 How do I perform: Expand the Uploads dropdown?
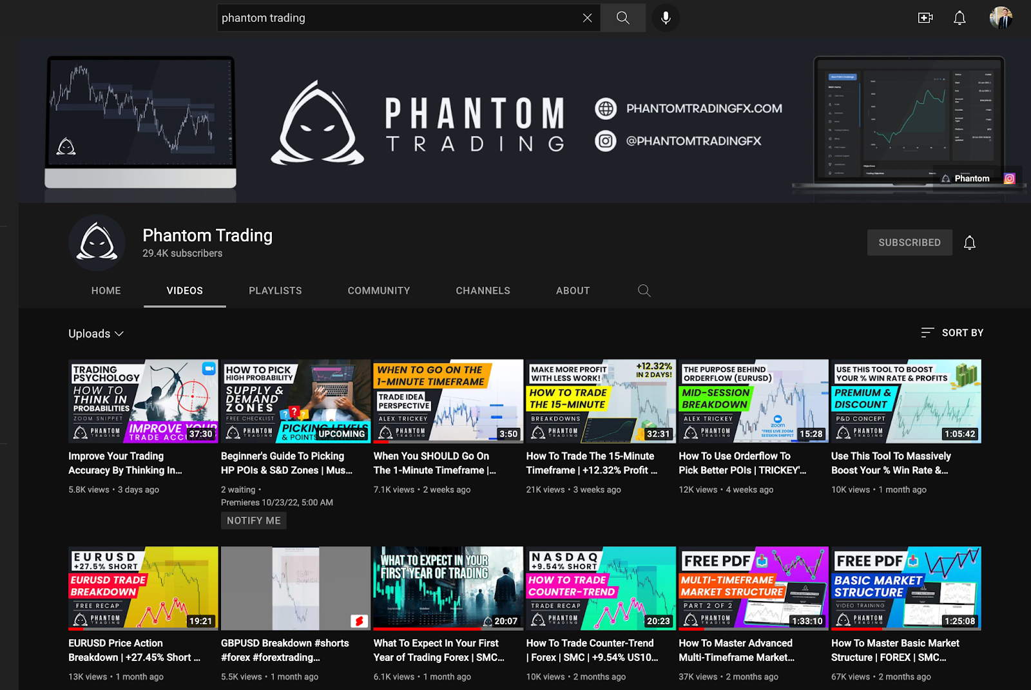pyautogui.click(x=96, y=334)
